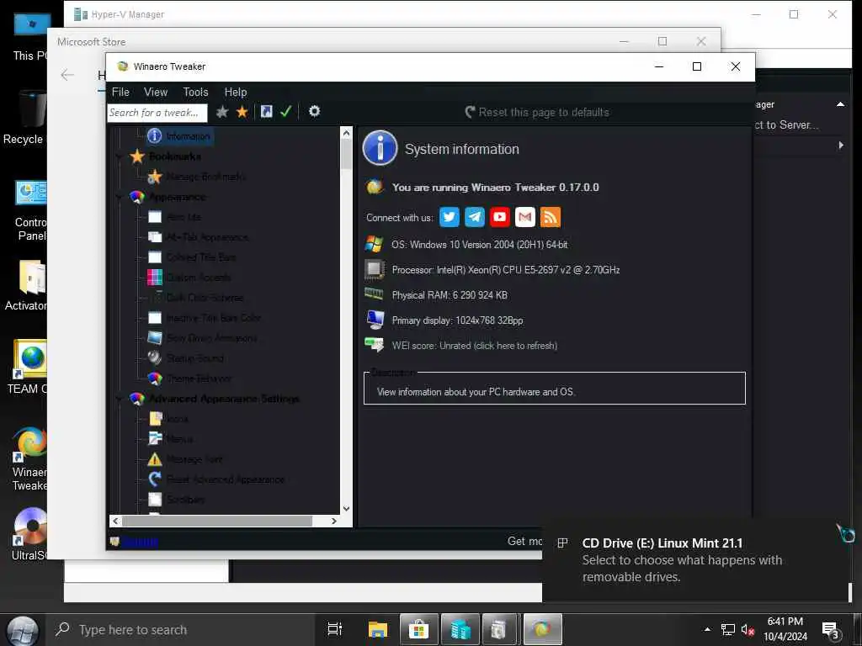Click the muted volume tray icon

[748, 630]
